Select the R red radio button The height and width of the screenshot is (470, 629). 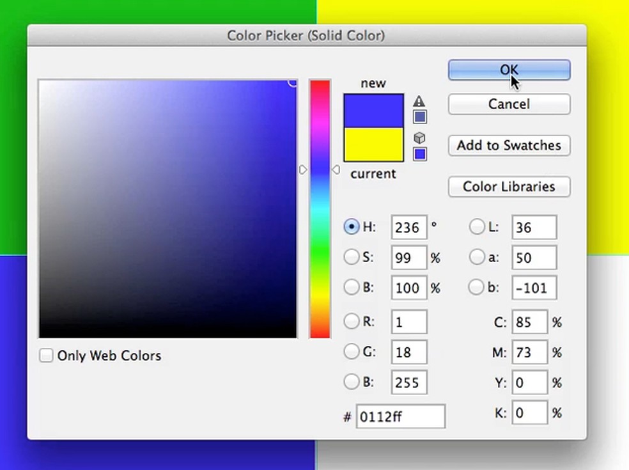click(x=352, y=321)
